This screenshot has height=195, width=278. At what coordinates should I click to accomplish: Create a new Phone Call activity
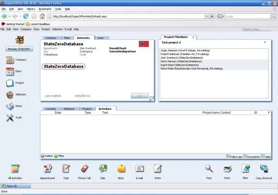[x=85, y=168]
